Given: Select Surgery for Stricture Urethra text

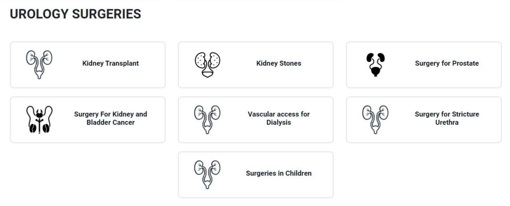Looking at the screenshot, I should click(447, 118).
